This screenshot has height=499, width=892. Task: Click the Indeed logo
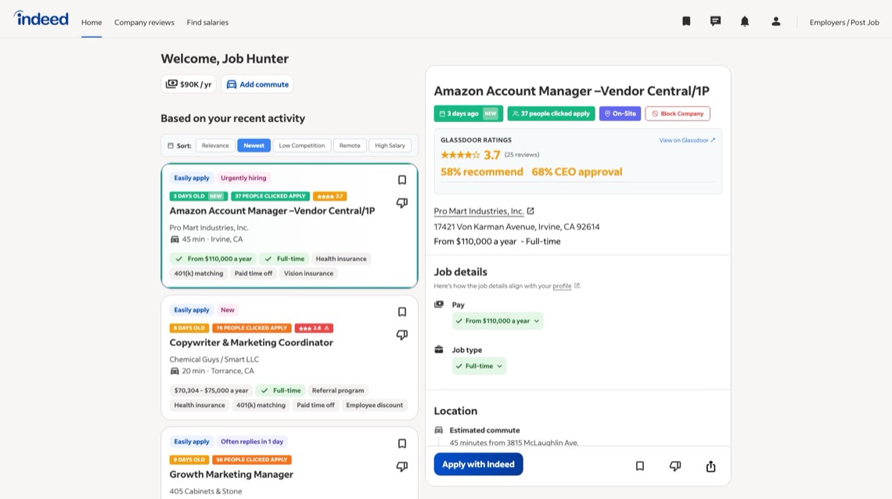click(41, 19)
